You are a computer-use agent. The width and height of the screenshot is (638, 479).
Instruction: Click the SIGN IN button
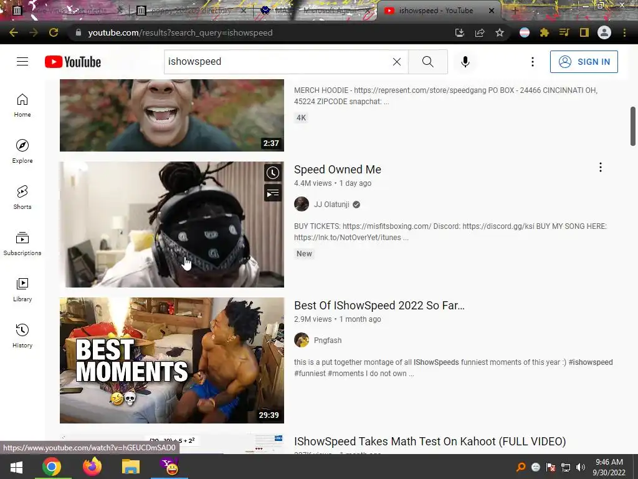pos(584,62)
